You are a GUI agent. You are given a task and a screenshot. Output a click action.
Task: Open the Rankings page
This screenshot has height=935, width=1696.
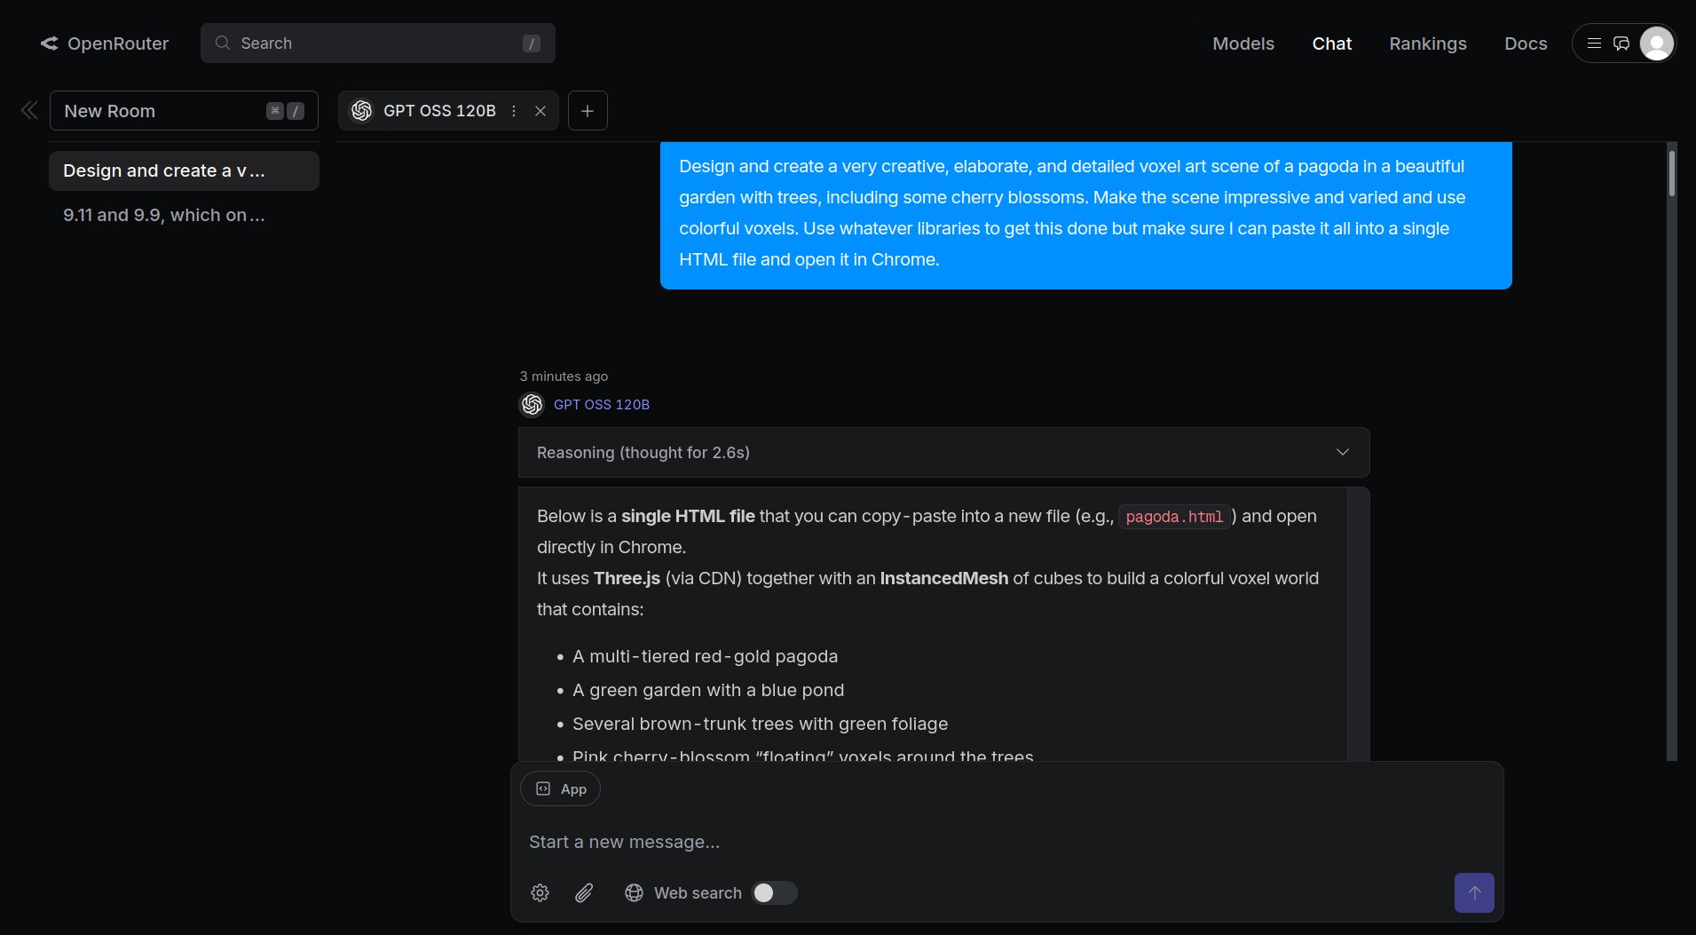click(x=1427, y=44)
